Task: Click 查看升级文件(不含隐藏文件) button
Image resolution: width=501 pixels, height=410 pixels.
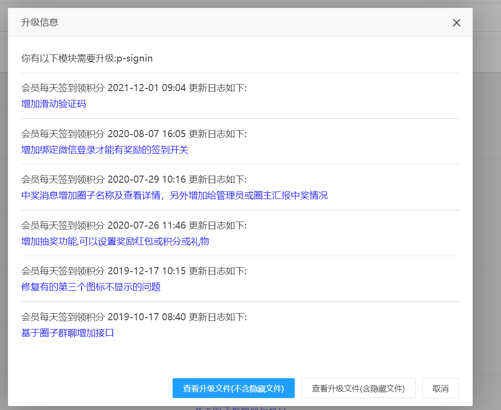Action: click(233, 388)
